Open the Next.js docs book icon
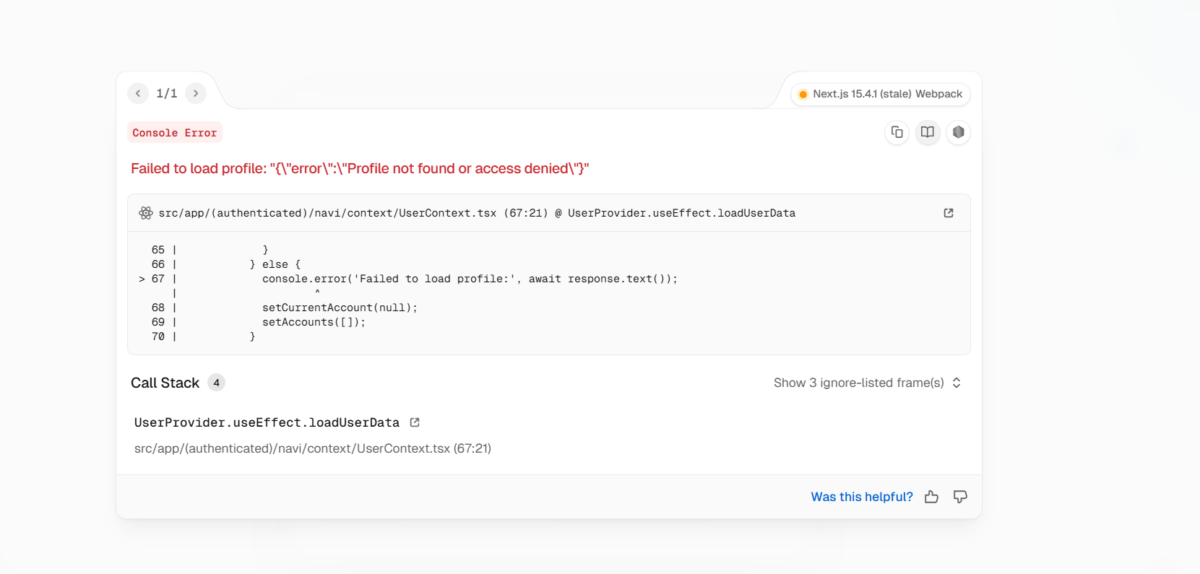The width and height of the screenshot is (1200, 574). 928,132
